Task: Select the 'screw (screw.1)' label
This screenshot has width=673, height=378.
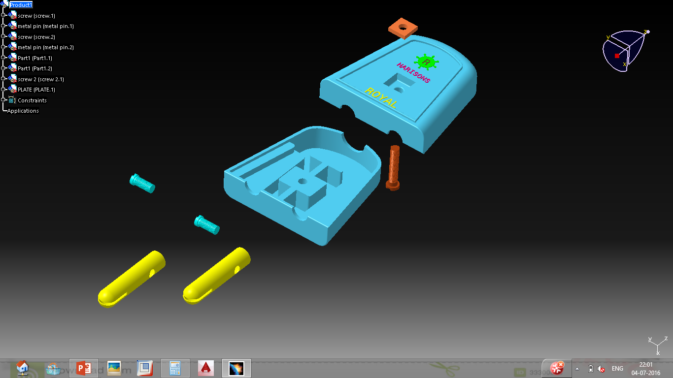Action: pyautogui.click(x=36, y=16)
